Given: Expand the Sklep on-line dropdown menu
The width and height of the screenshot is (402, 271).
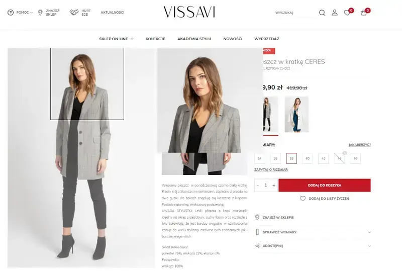Looking at the screenshot, I should coord(132,39).
